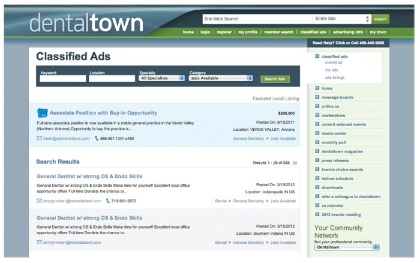Open refer a colleague to dentaltown link
Screen dimensions: 420x263
351,196
